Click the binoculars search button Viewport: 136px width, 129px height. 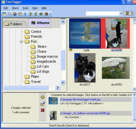pyautogui.click(x=127, y=14)
